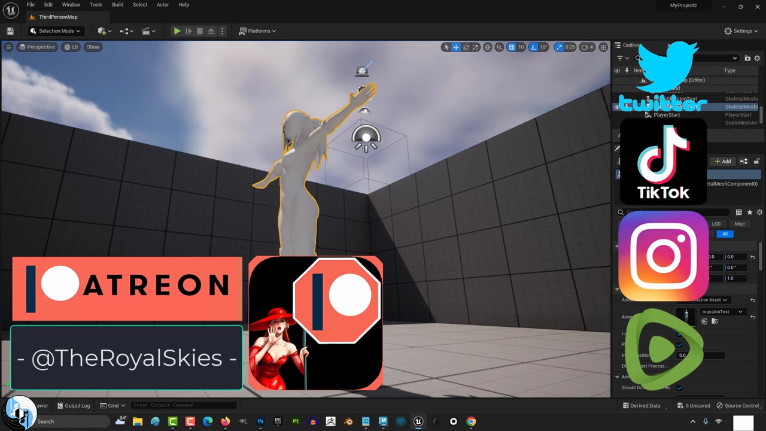Open the File menu

click(31, 5)
